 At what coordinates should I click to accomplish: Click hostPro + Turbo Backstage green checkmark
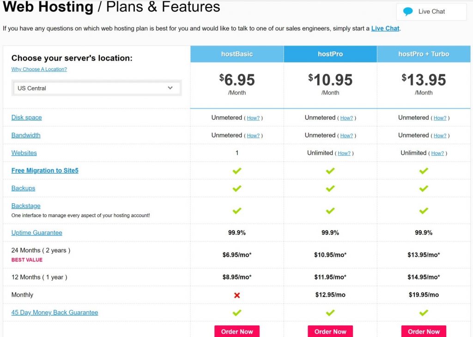tap(424, 211)
